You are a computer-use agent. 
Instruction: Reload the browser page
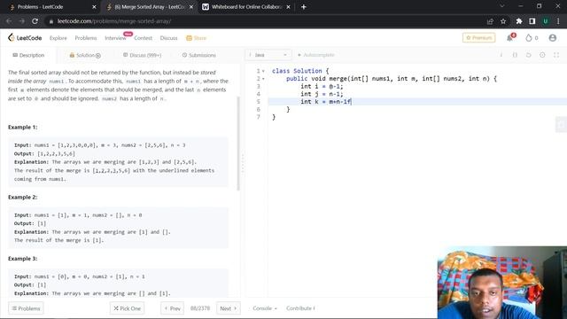point(35,21)
